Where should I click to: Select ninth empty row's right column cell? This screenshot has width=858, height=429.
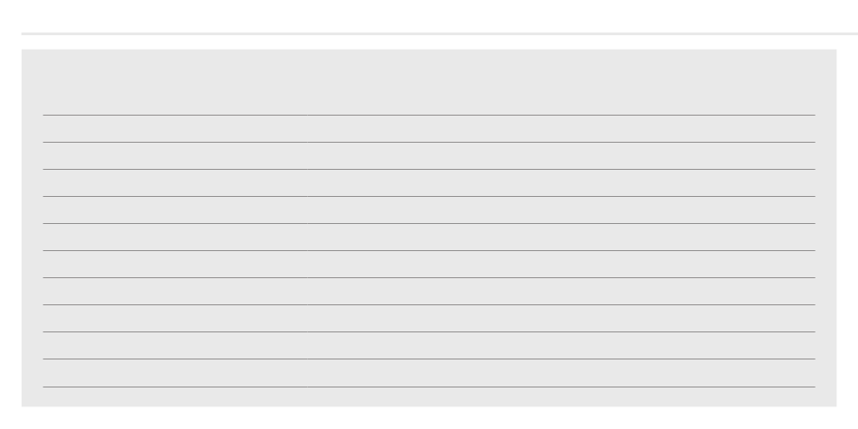click(562, 345)
